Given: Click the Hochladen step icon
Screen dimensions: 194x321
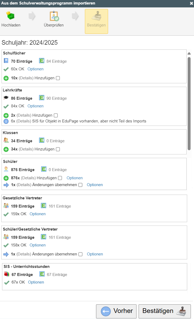Looking at the screenshot, I should coord(11,16).
